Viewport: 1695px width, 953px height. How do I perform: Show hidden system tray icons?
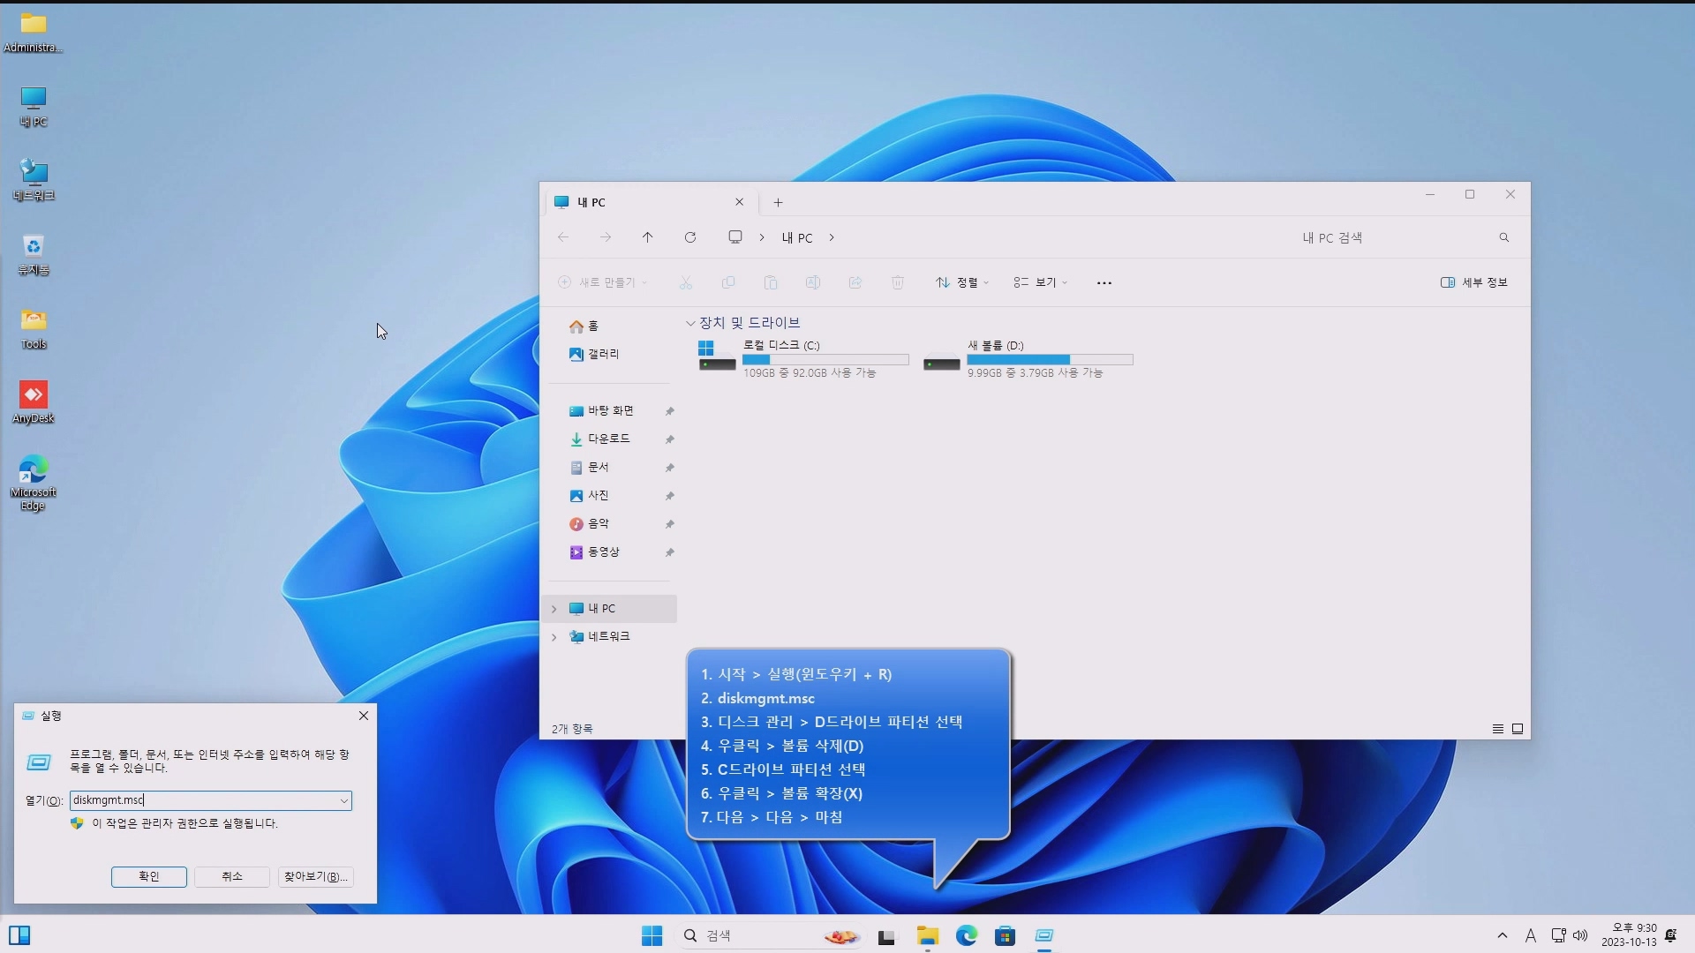tap(1503, 935)
